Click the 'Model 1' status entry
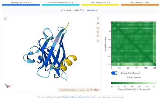 click(x=76, y=90)
